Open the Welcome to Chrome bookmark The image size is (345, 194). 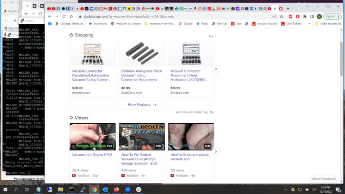[125, 24]
